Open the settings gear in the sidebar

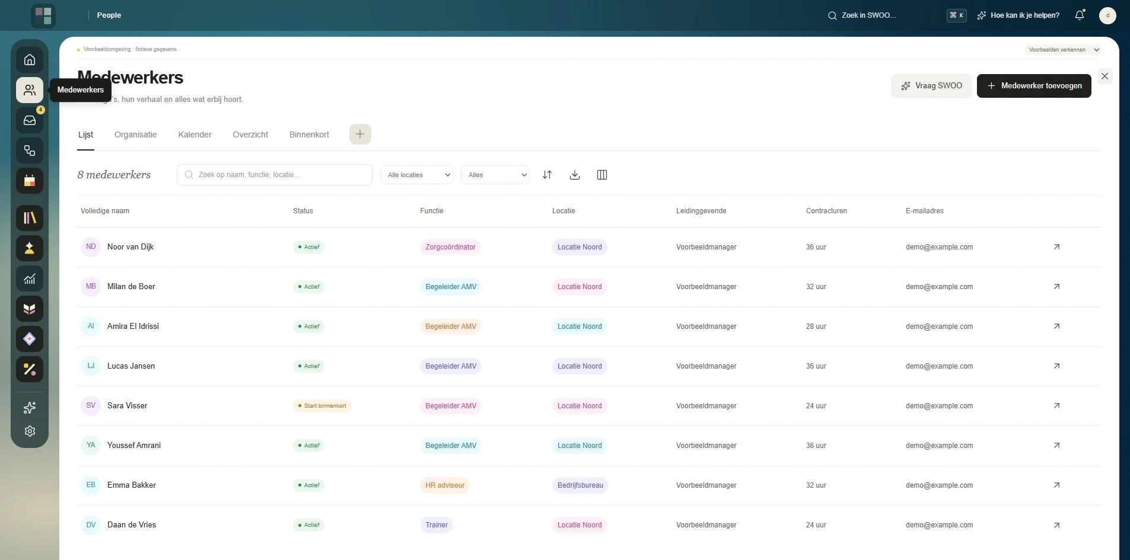[30, 431]
